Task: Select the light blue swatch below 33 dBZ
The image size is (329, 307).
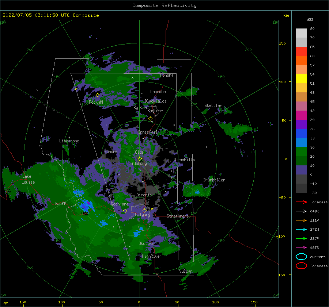Action: pyautogui.click(x=301, y=142)
